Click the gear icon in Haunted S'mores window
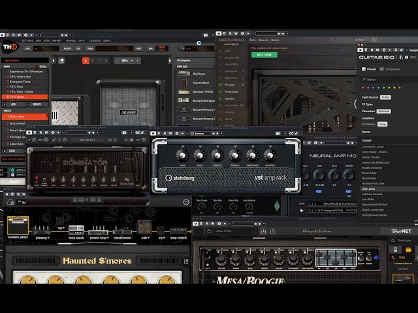This screenshot has height=313, width=418. (x=186, y=202)
